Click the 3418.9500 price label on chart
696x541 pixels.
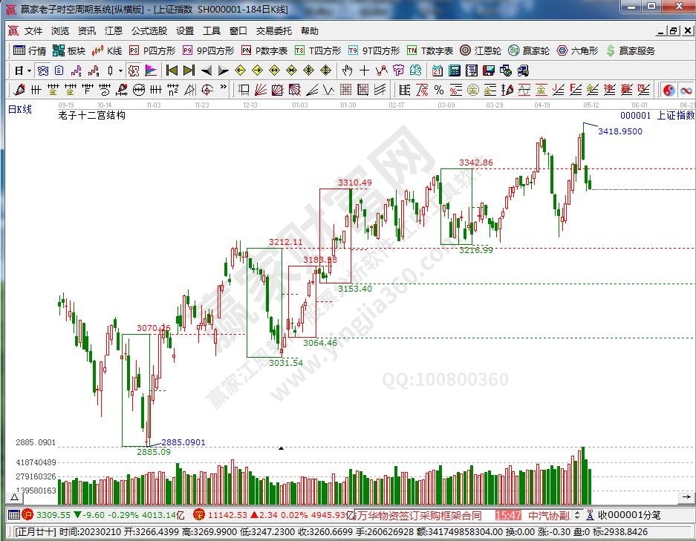pos(619,131)
